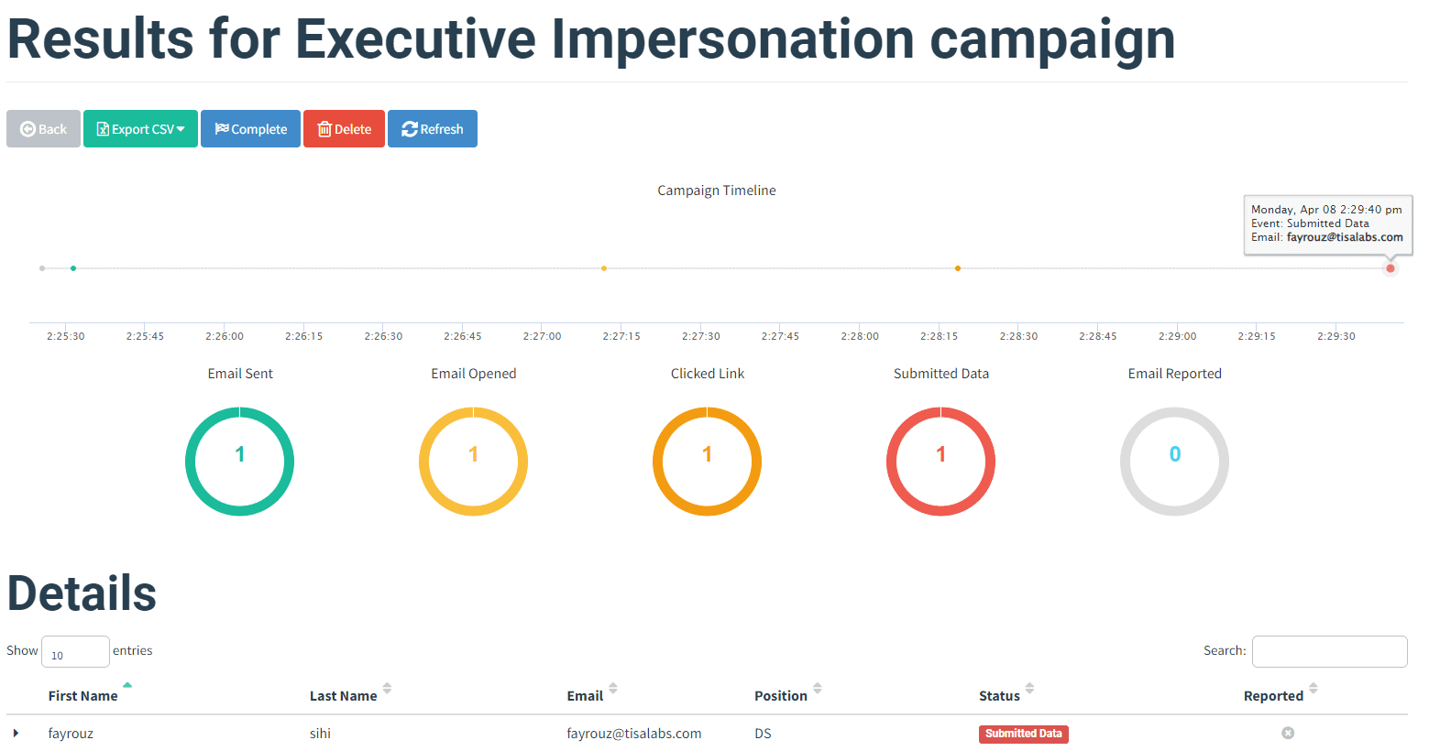Click the Submitted Data status badge
Image resolution: width=1429 pixels, height=751 pixels.
point(1023,734)
